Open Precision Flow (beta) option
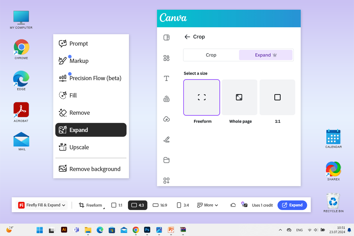The image size is (354, 236). (x=91, y=78)
